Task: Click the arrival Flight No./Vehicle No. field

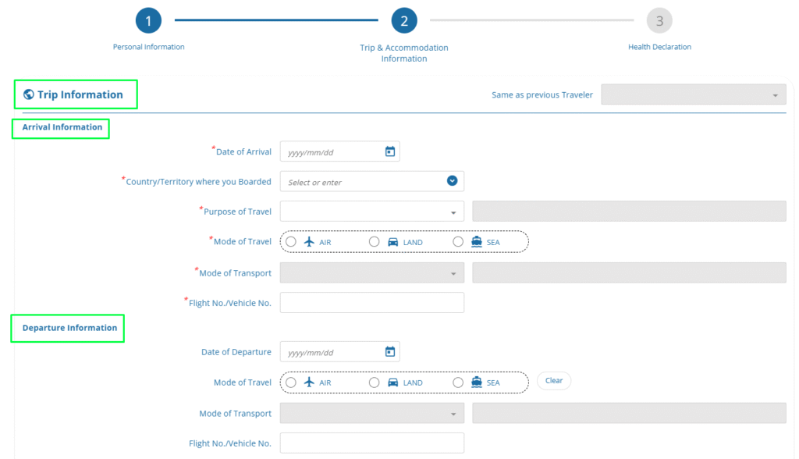Action: point(371,303)
